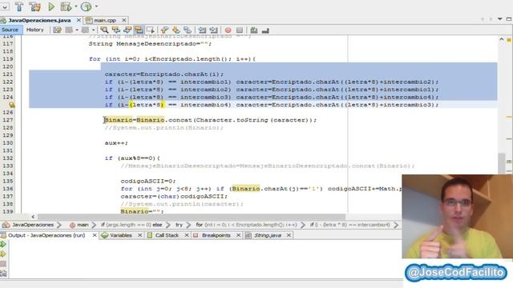513x288 pixels.
Task: Click the Shift Line Right icon
Action: tap(214, 30)
